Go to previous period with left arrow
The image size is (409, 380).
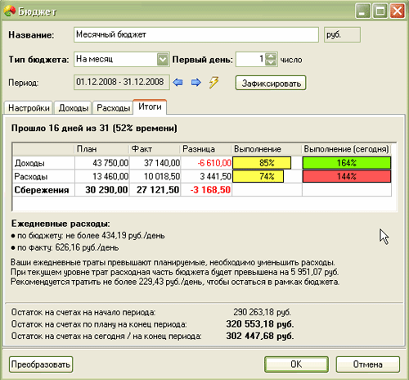pyautogui.click(x=178, y=82)
